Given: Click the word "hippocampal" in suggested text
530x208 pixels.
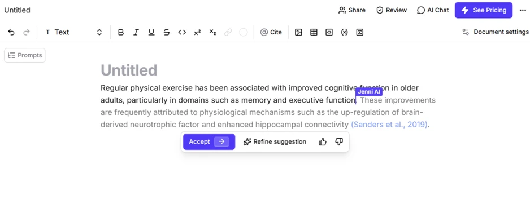Looking at the screenshot, I should [279, 125].
